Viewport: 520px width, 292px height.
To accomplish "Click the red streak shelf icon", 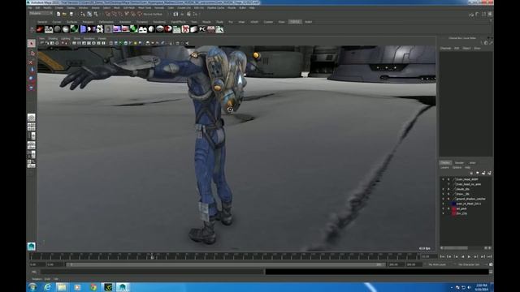I will pos(40,29).
